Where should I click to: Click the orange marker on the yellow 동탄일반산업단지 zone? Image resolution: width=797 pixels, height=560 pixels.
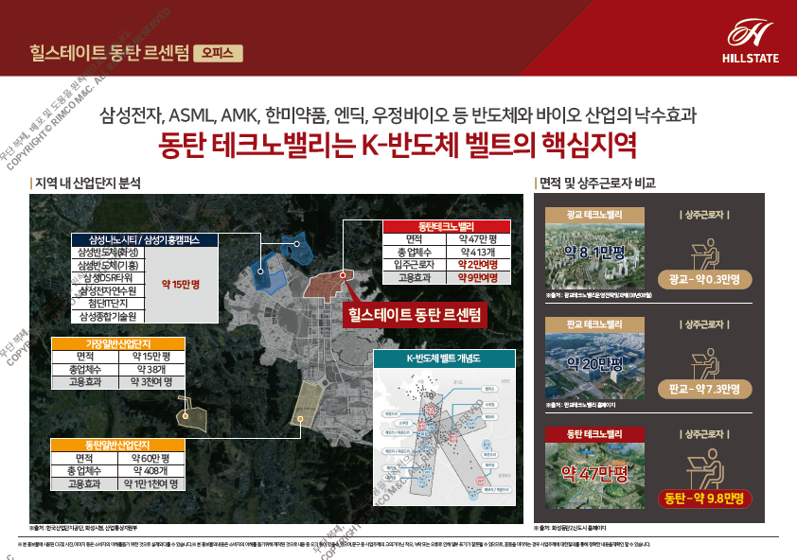300,419
